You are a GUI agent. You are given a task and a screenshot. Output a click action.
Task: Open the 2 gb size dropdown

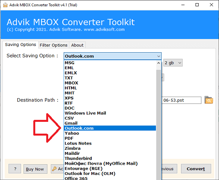pos(173,63)
